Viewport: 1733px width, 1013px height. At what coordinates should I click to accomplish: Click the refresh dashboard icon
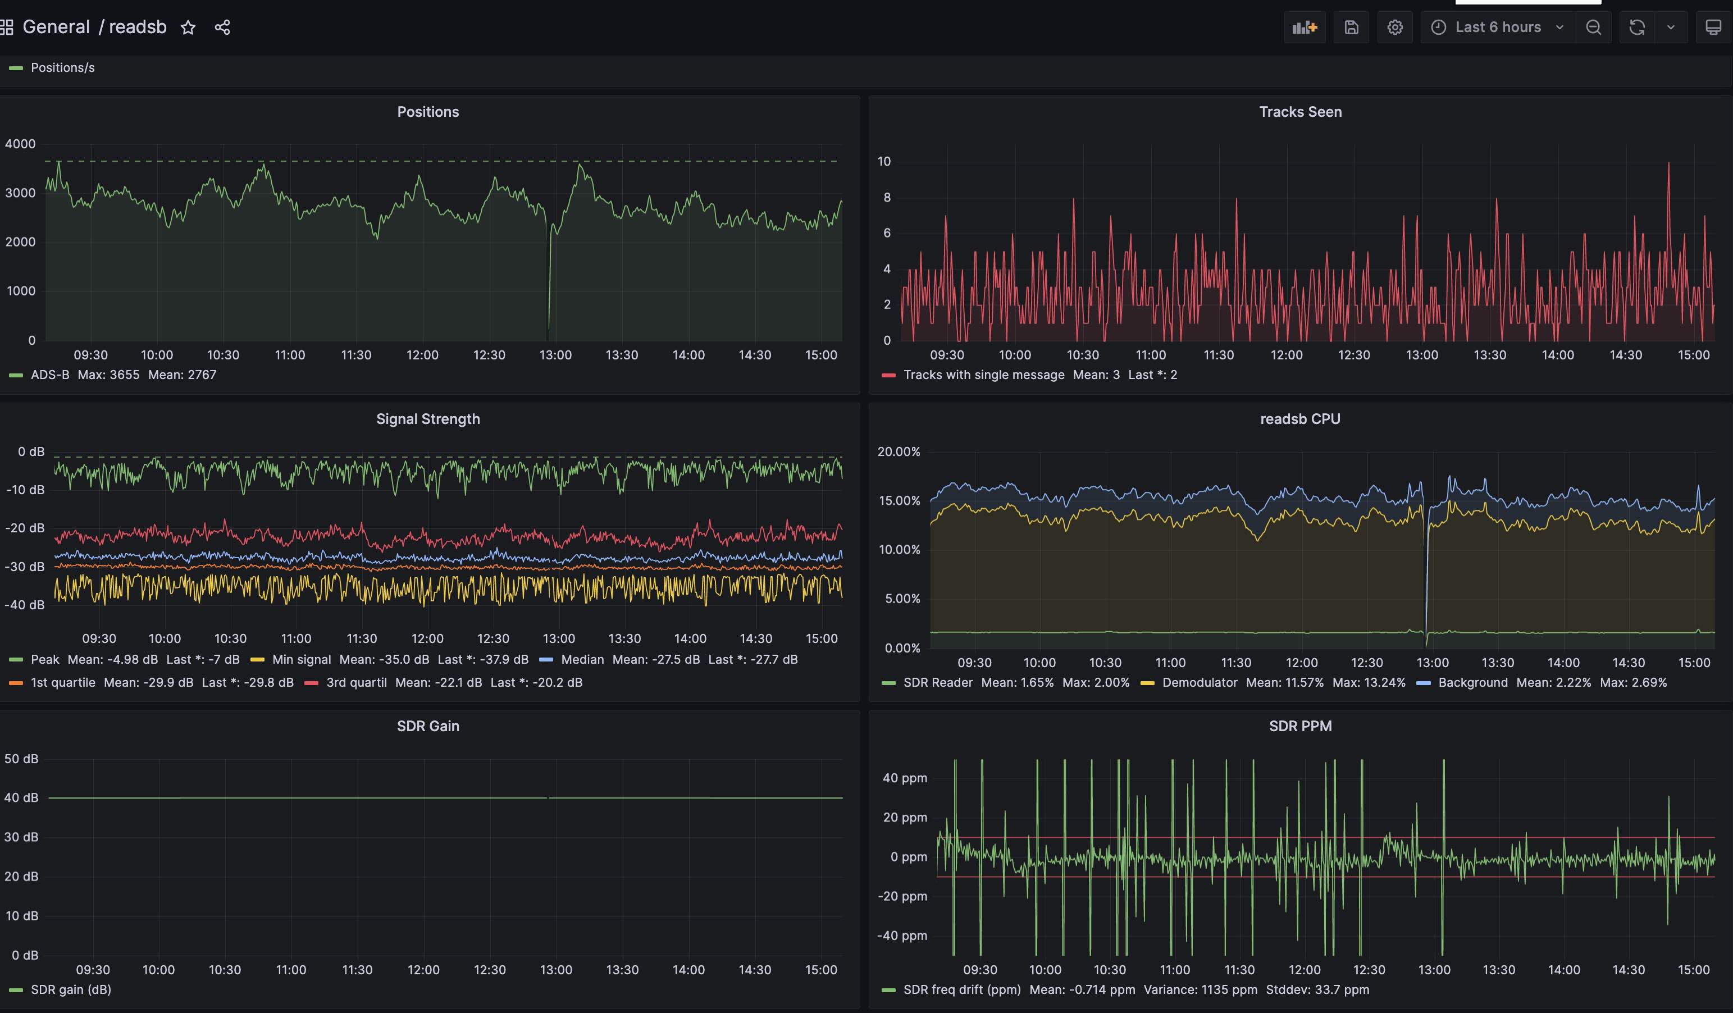tap(1637, 28)
